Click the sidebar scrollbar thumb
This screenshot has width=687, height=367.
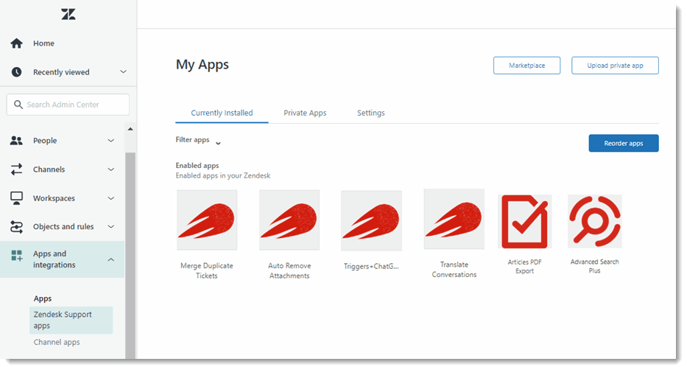(130, 256)
